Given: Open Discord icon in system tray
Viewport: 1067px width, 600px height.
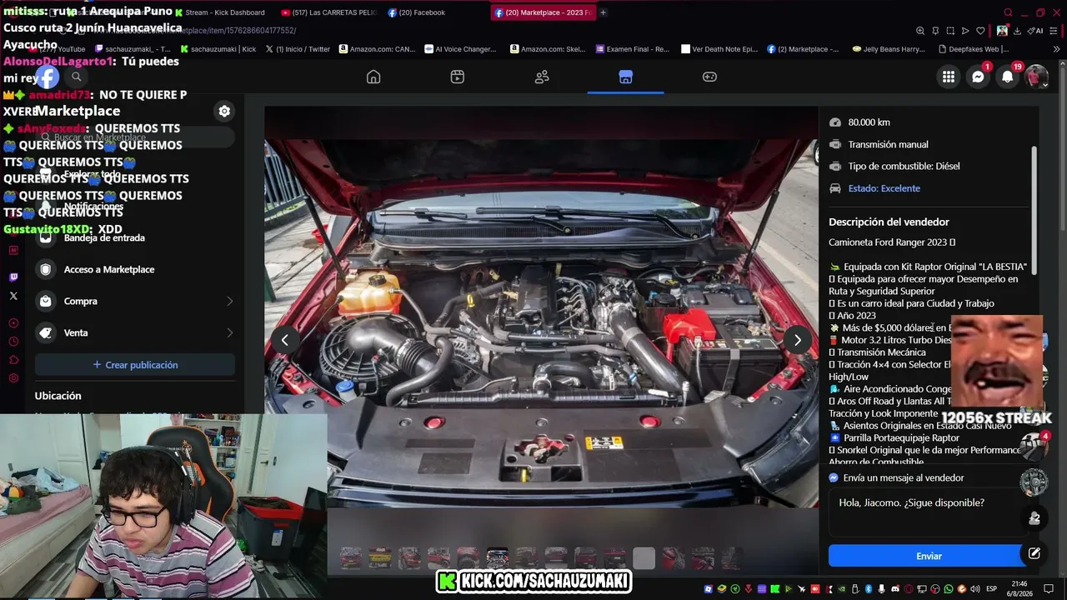Looking at the screenshot, I should 894,589.
